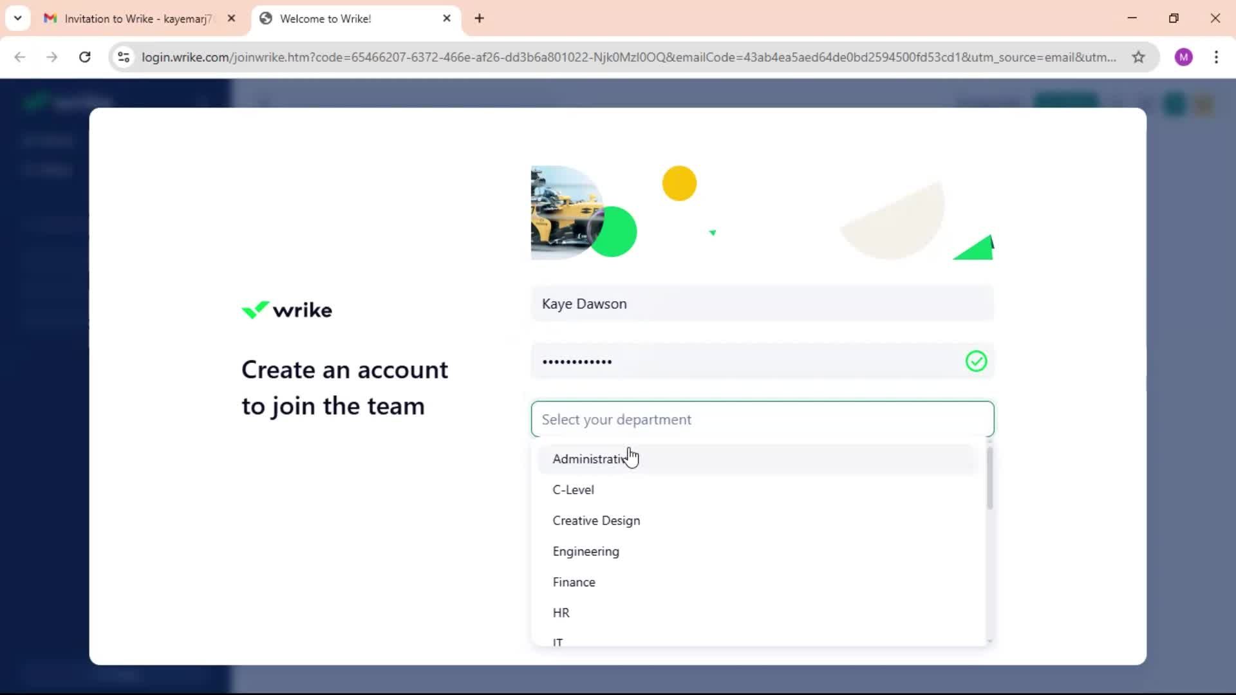Close the Welcome to Wrike tab
This screenshot has height=695, width=1236.
pyautogui.click(x=447, y=19)
